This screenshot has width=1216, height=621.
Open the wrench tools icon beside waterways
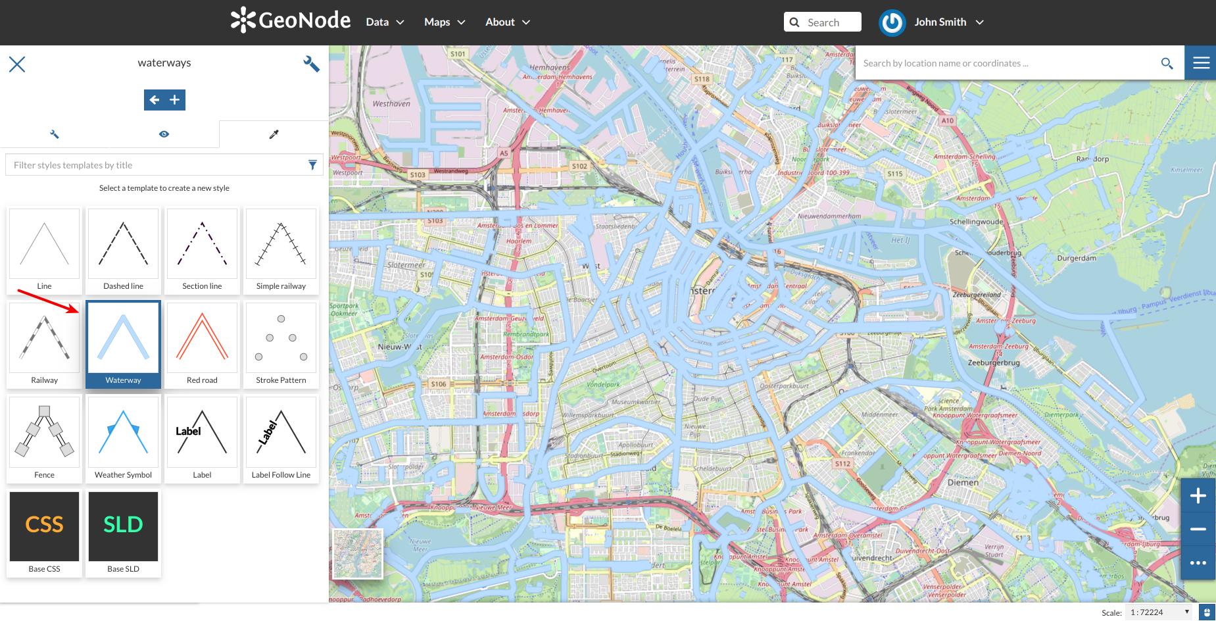coord(311,64)
